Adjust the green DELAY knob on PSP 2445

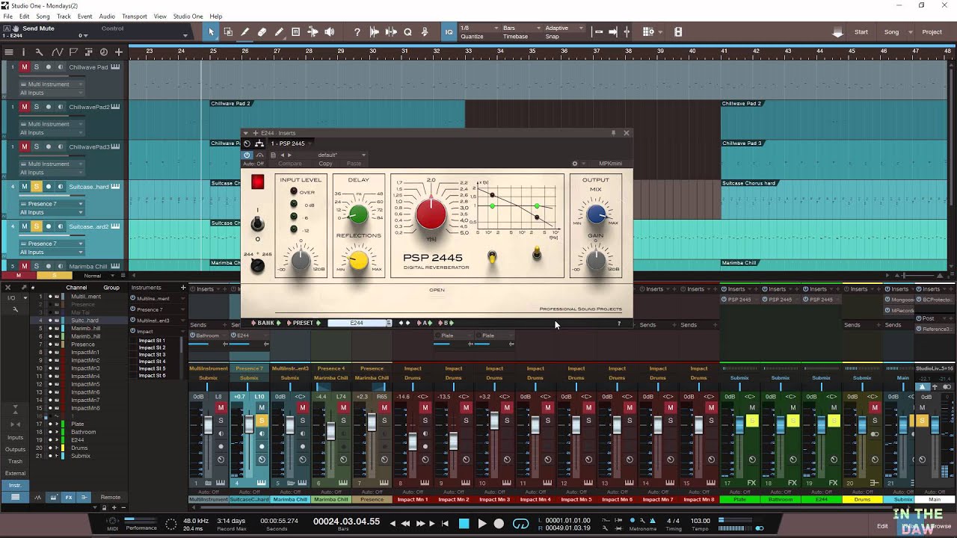(358, 215)
